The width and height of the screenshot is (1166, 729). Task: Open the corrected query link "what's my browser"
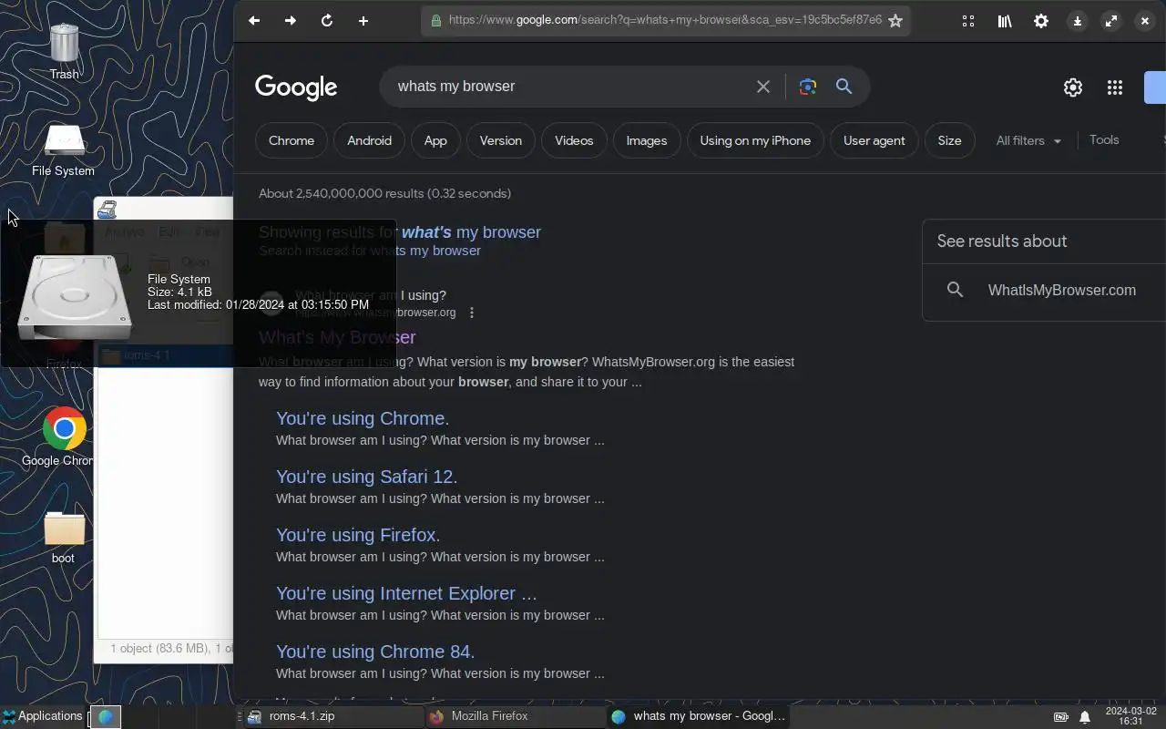point(471,232)
